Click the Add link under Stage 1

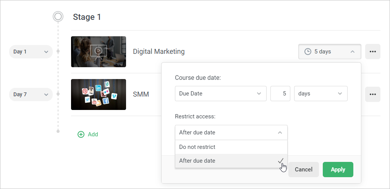(93, 134)
